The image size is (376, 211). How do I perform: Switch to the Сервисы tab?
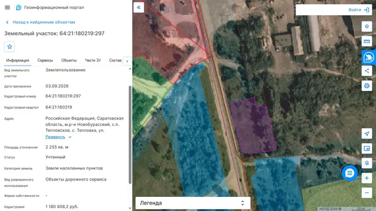45,60
